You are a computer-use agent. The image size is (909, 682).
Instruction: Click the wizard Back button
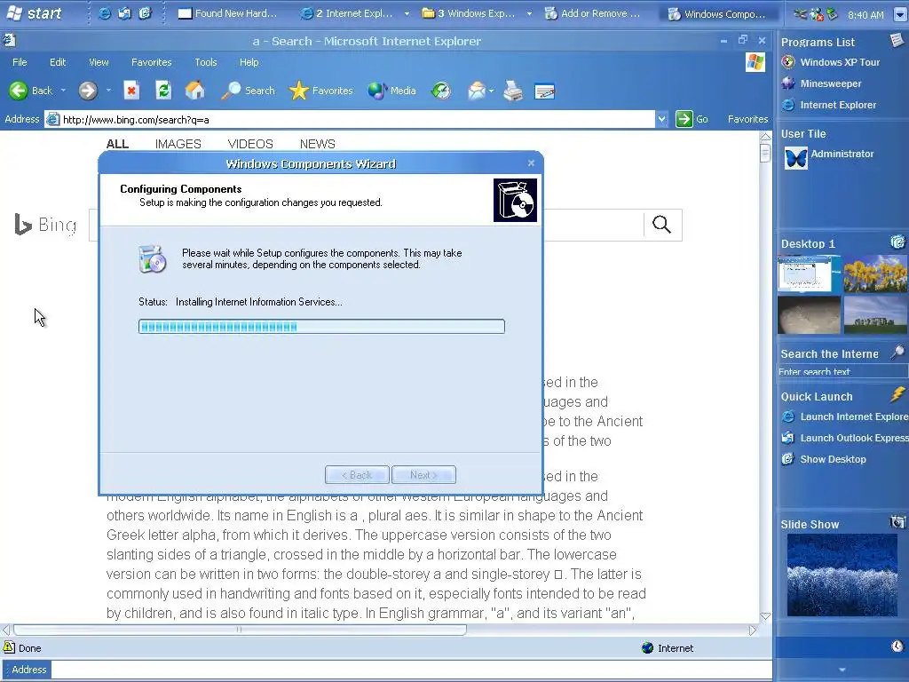357,475
